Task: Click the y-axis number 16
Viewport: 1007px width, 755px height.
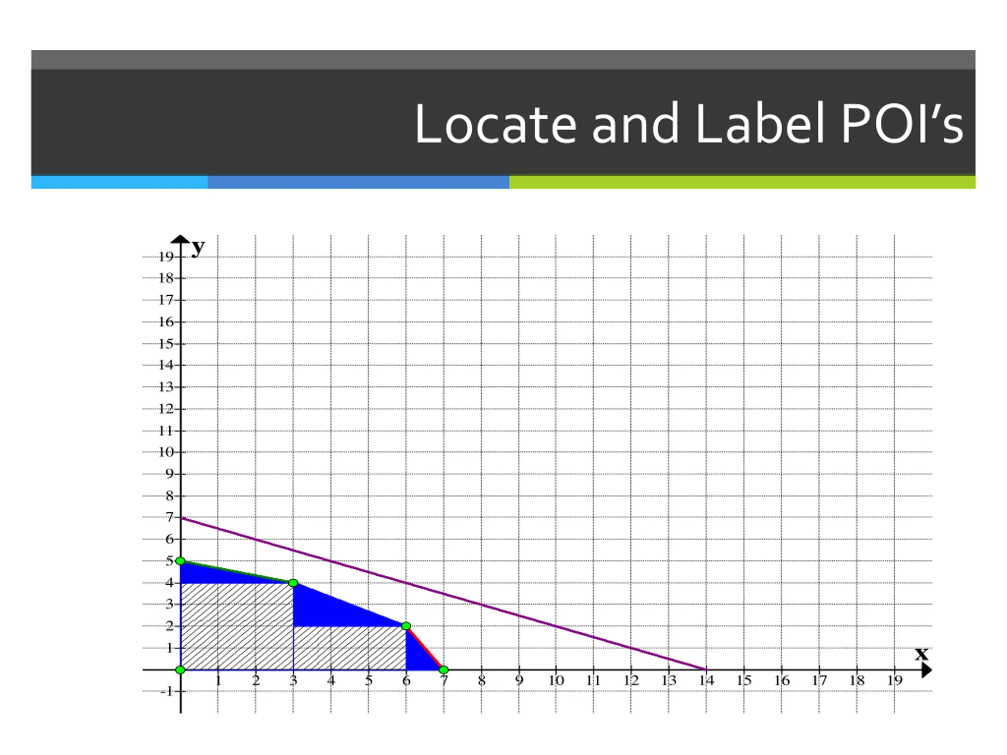Action: pos(166,322)
